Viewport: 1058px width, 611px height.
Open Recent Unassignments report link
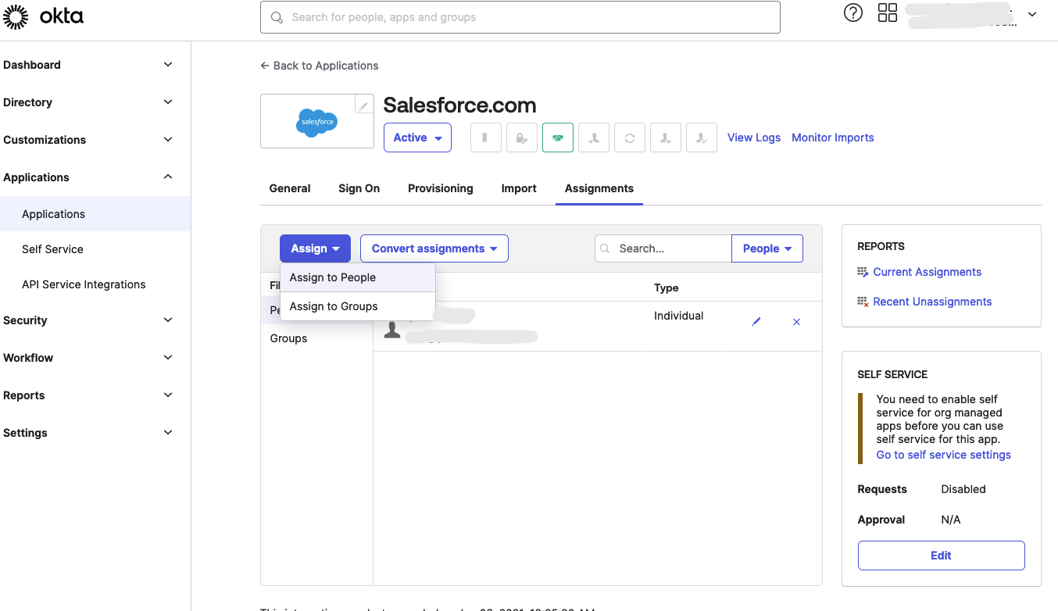coord(932,302)
